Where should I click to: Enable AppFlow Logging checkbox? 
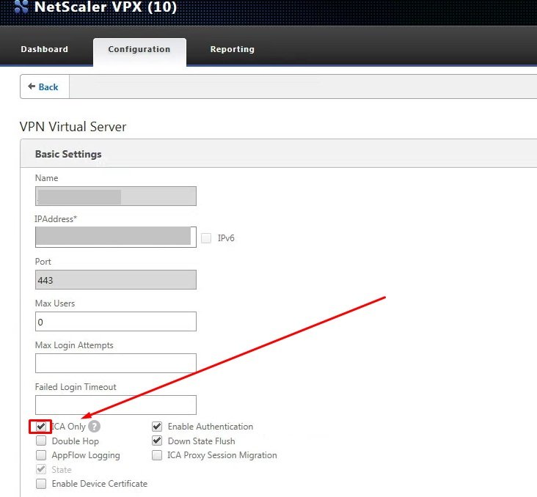[x=41, y=455]
